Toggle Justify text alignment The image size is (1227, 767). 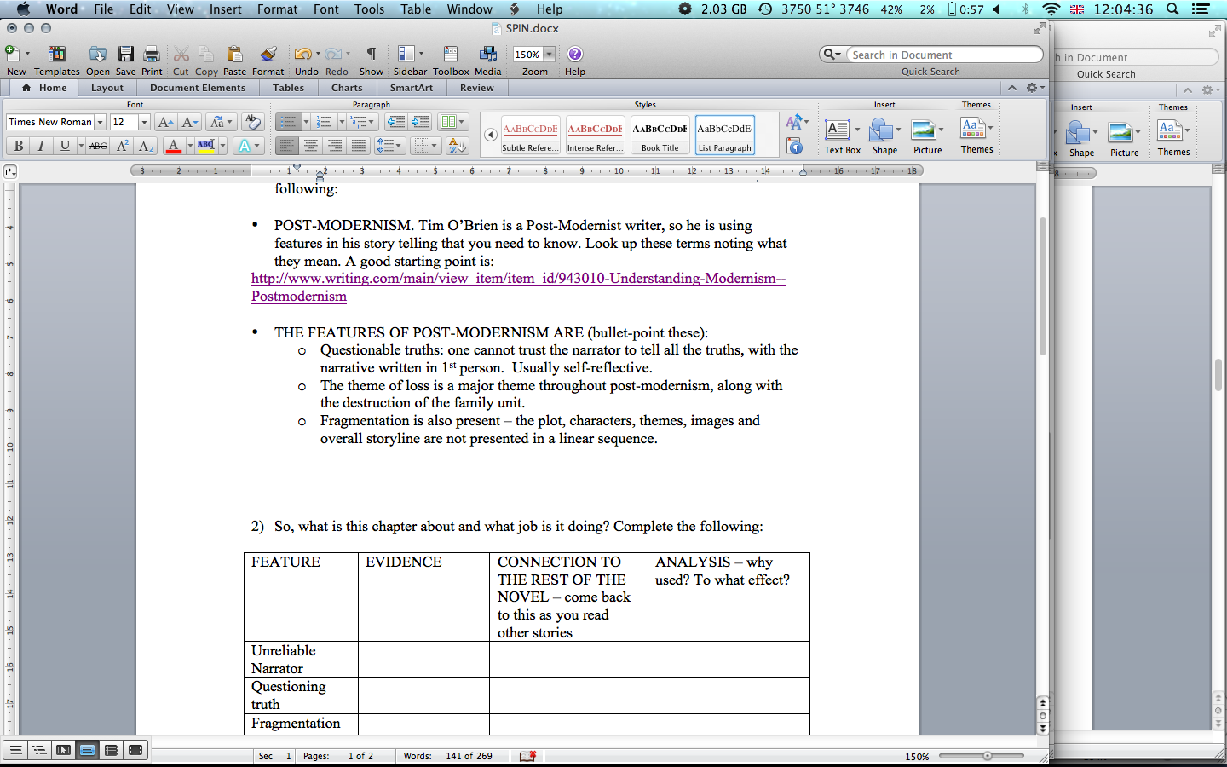tap(359, 146)
